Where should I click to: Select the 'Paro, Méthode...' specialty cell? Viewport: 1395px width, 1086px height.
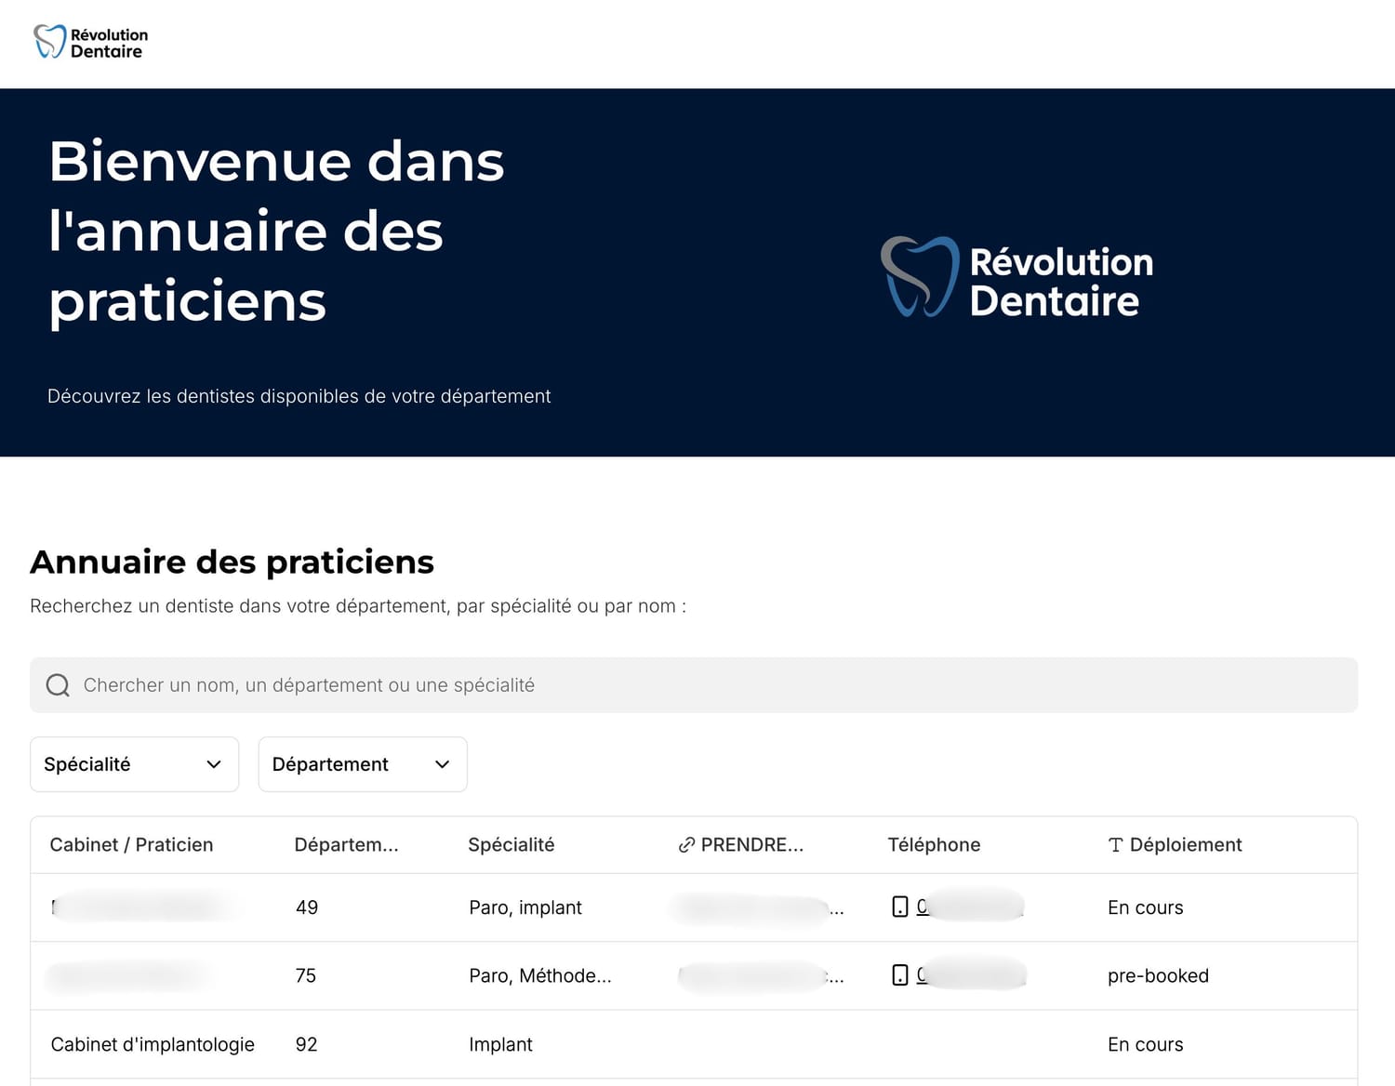pyautogui.click(x=540, y=975)
